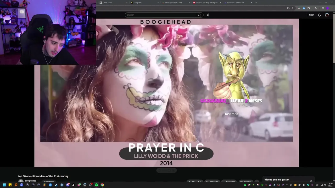Close the EthnoGuessr tab

point(127,3)
